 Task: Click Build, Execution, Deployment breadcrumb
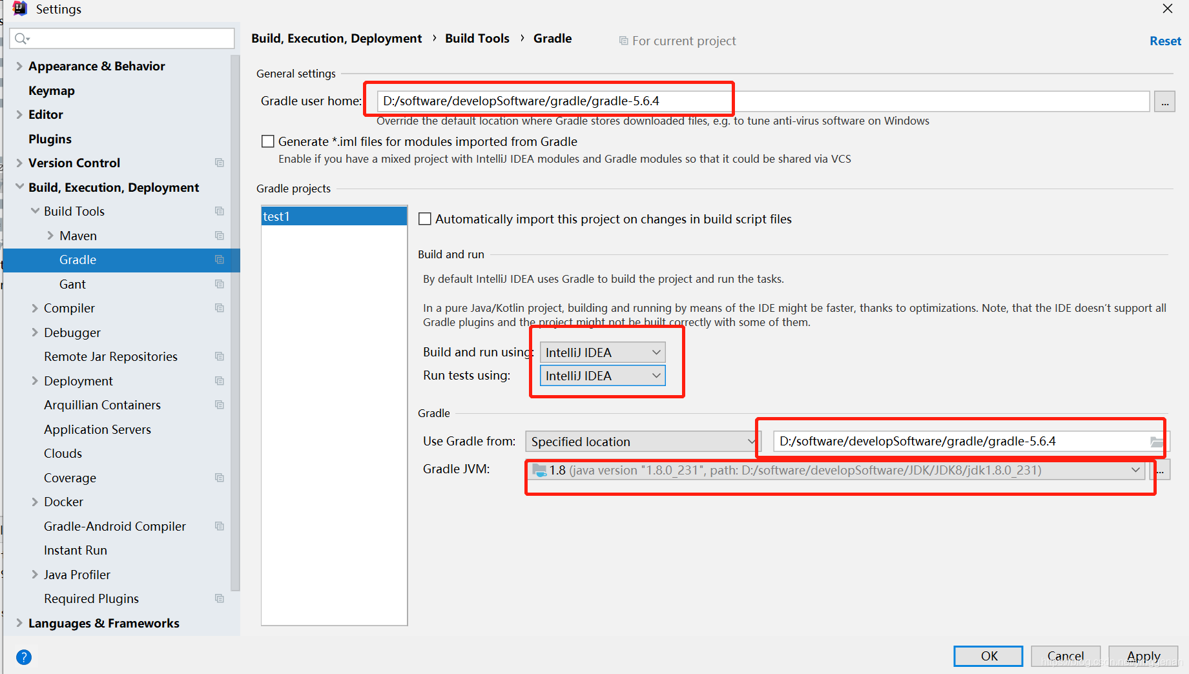coord(336,38)
